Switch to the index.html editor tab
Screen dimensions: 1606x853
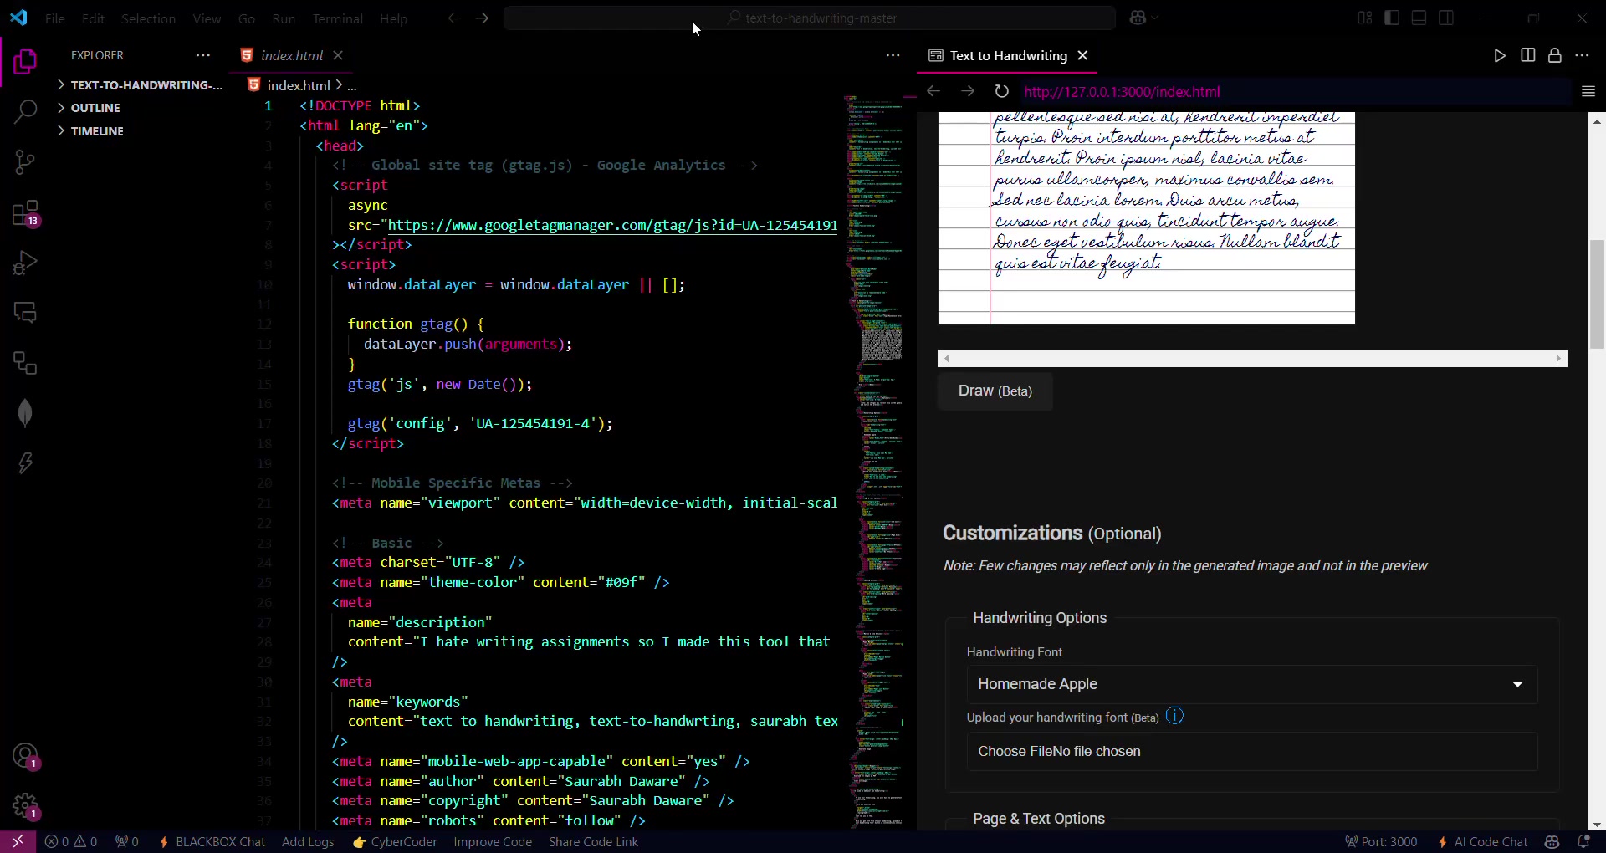click(x=291, y=55)
